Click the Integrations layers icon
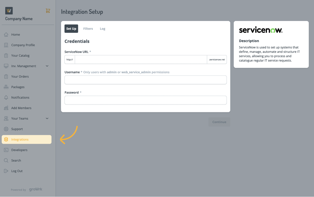 coord(6,139)
